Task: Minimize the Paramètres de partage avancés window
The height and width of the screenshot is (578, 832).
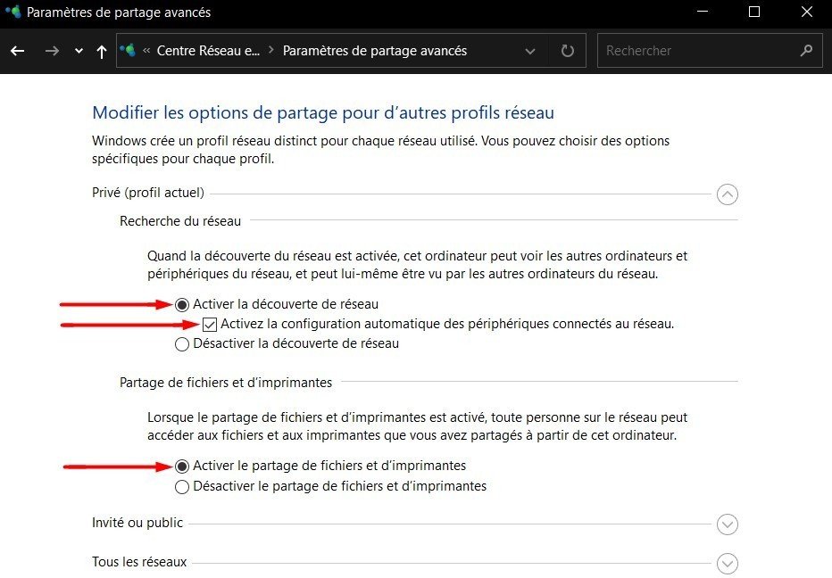Action: click(703, 11)
